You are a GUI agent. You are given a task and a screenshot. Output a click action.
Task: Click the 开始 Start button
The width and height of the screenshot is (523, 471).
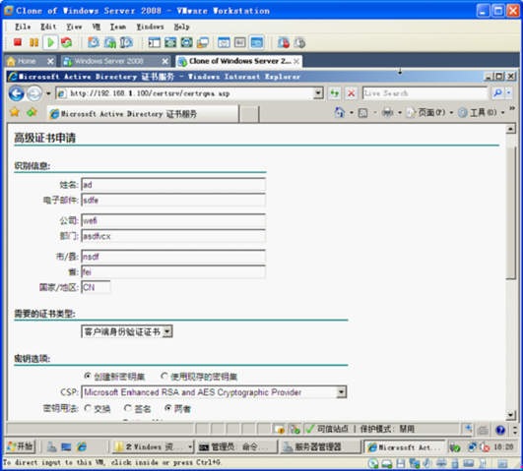(21, 446)
